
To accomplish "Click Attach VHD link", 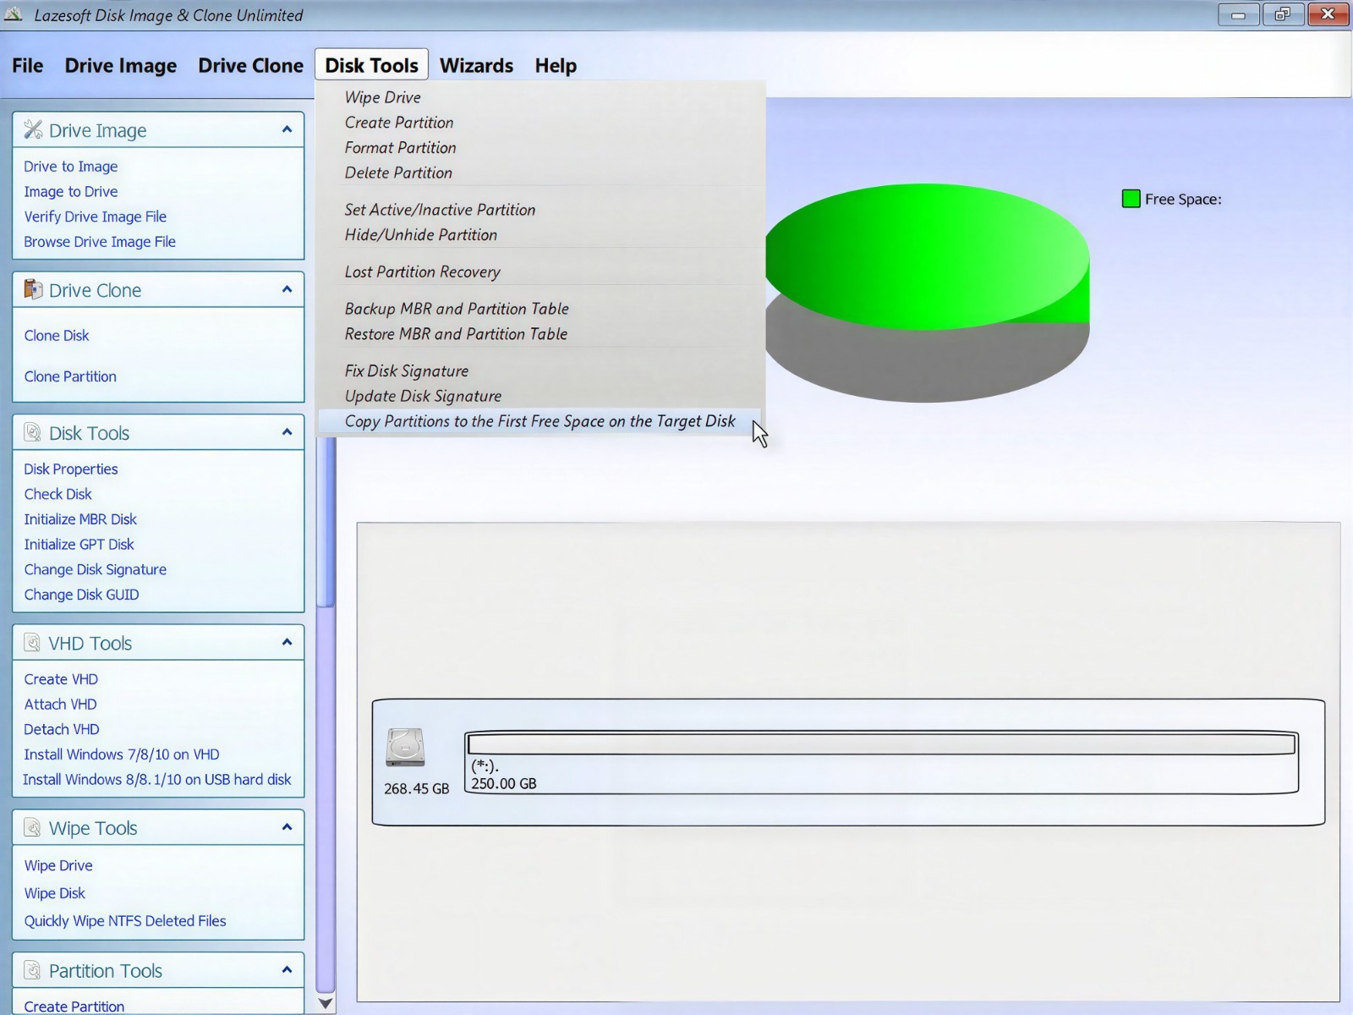I will [x=61, y=705].
